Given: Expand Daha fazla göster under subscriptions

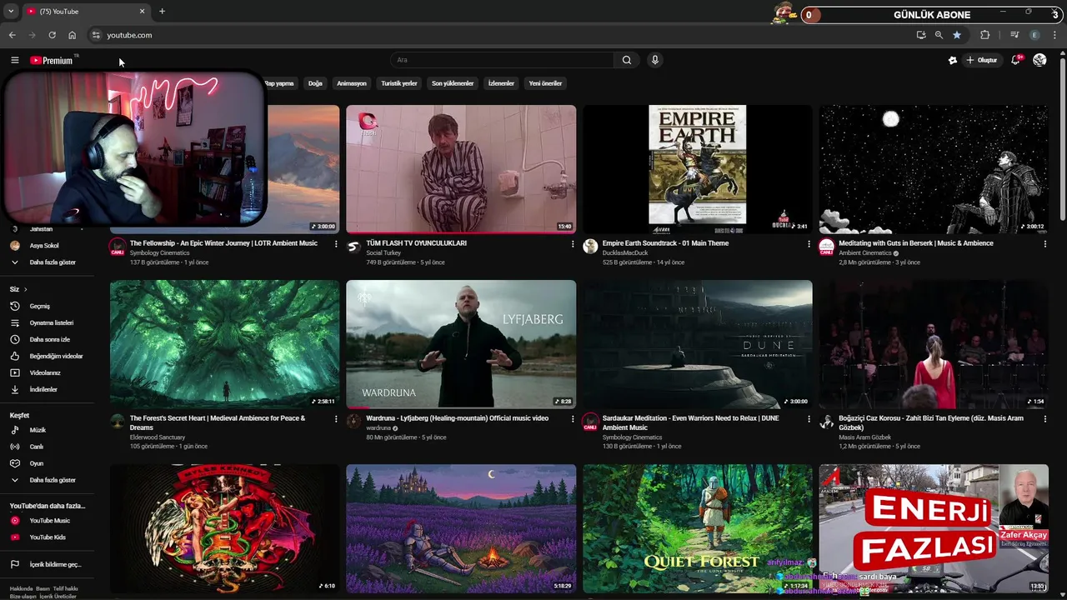Looking at the screenshot, I should pyautogui.click(x=47, y=262).
